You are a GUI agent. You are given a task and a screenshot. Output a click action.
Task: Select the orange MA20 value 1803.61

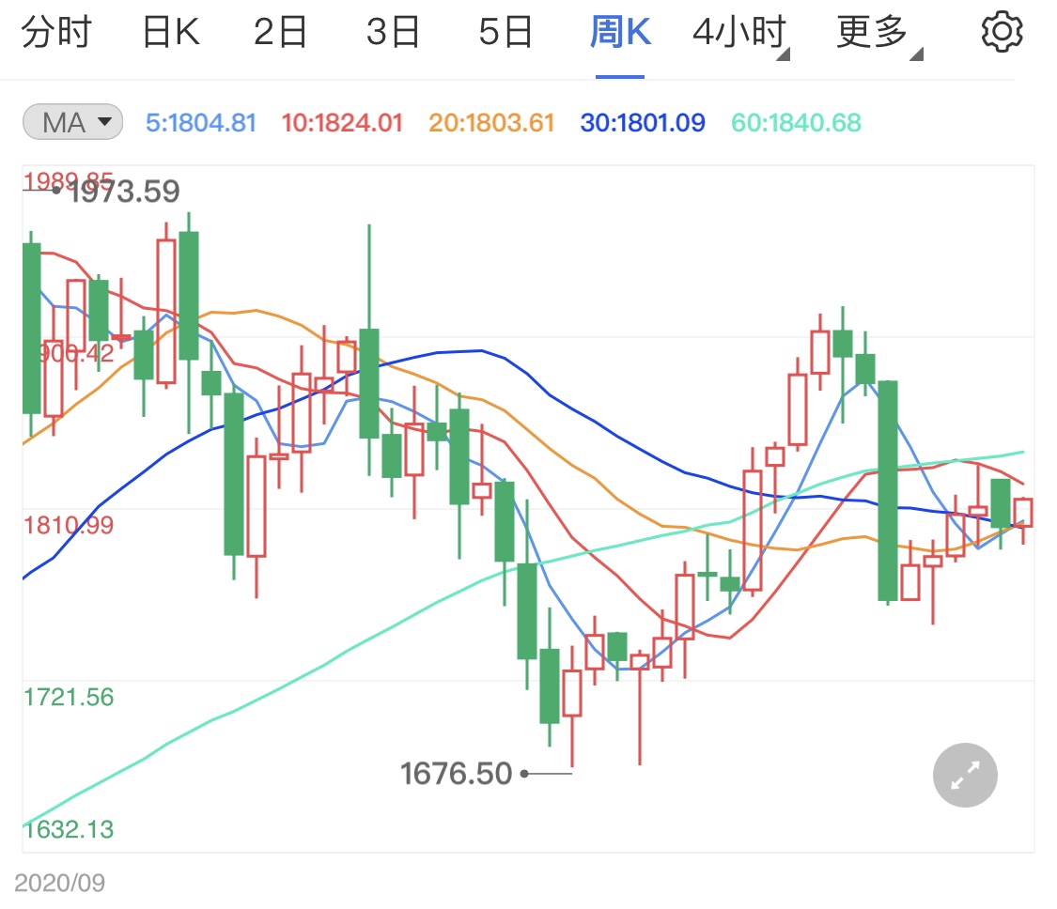[x=490, y=122]
